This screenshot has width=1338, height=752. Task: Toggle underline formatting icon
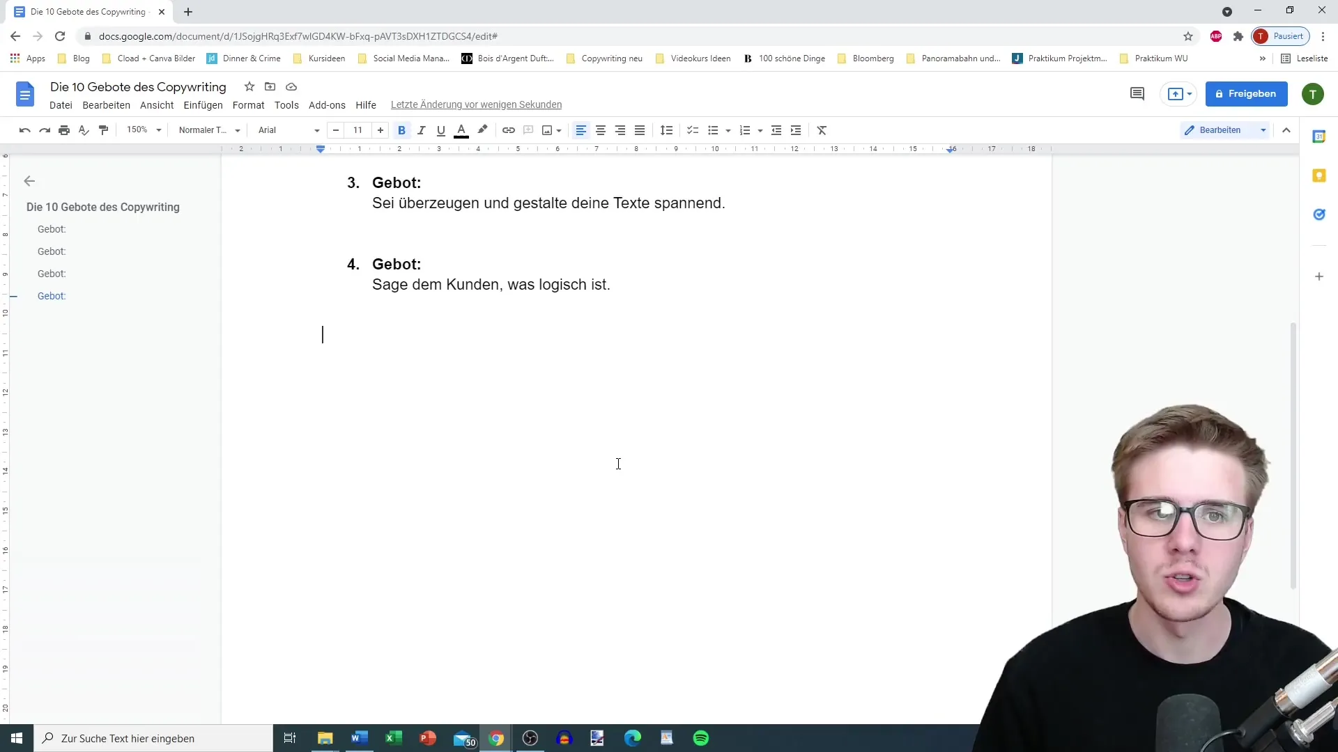pos(440,130)
